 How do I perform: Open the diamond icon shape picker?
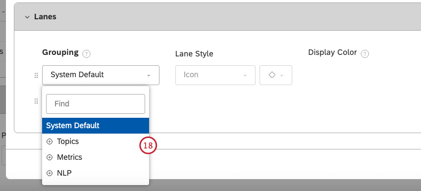coord(276,75)
